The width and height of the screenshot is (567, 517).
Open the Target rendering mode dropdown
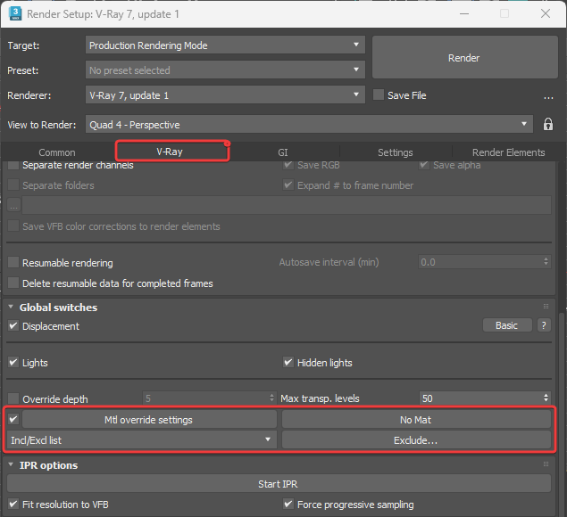tap(226, 45)
